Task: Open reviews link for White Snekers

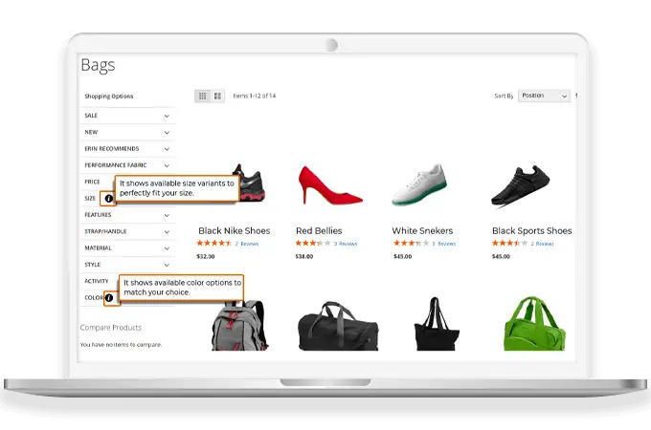Action: [x=444, y=244]
